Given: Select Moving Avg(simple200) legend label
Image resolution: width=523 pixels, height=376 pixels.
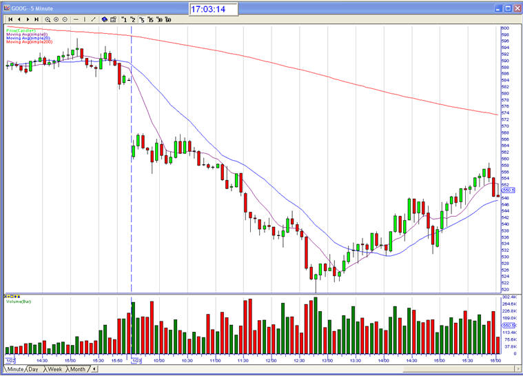Looking at the screenshot, I should [29, 42].
